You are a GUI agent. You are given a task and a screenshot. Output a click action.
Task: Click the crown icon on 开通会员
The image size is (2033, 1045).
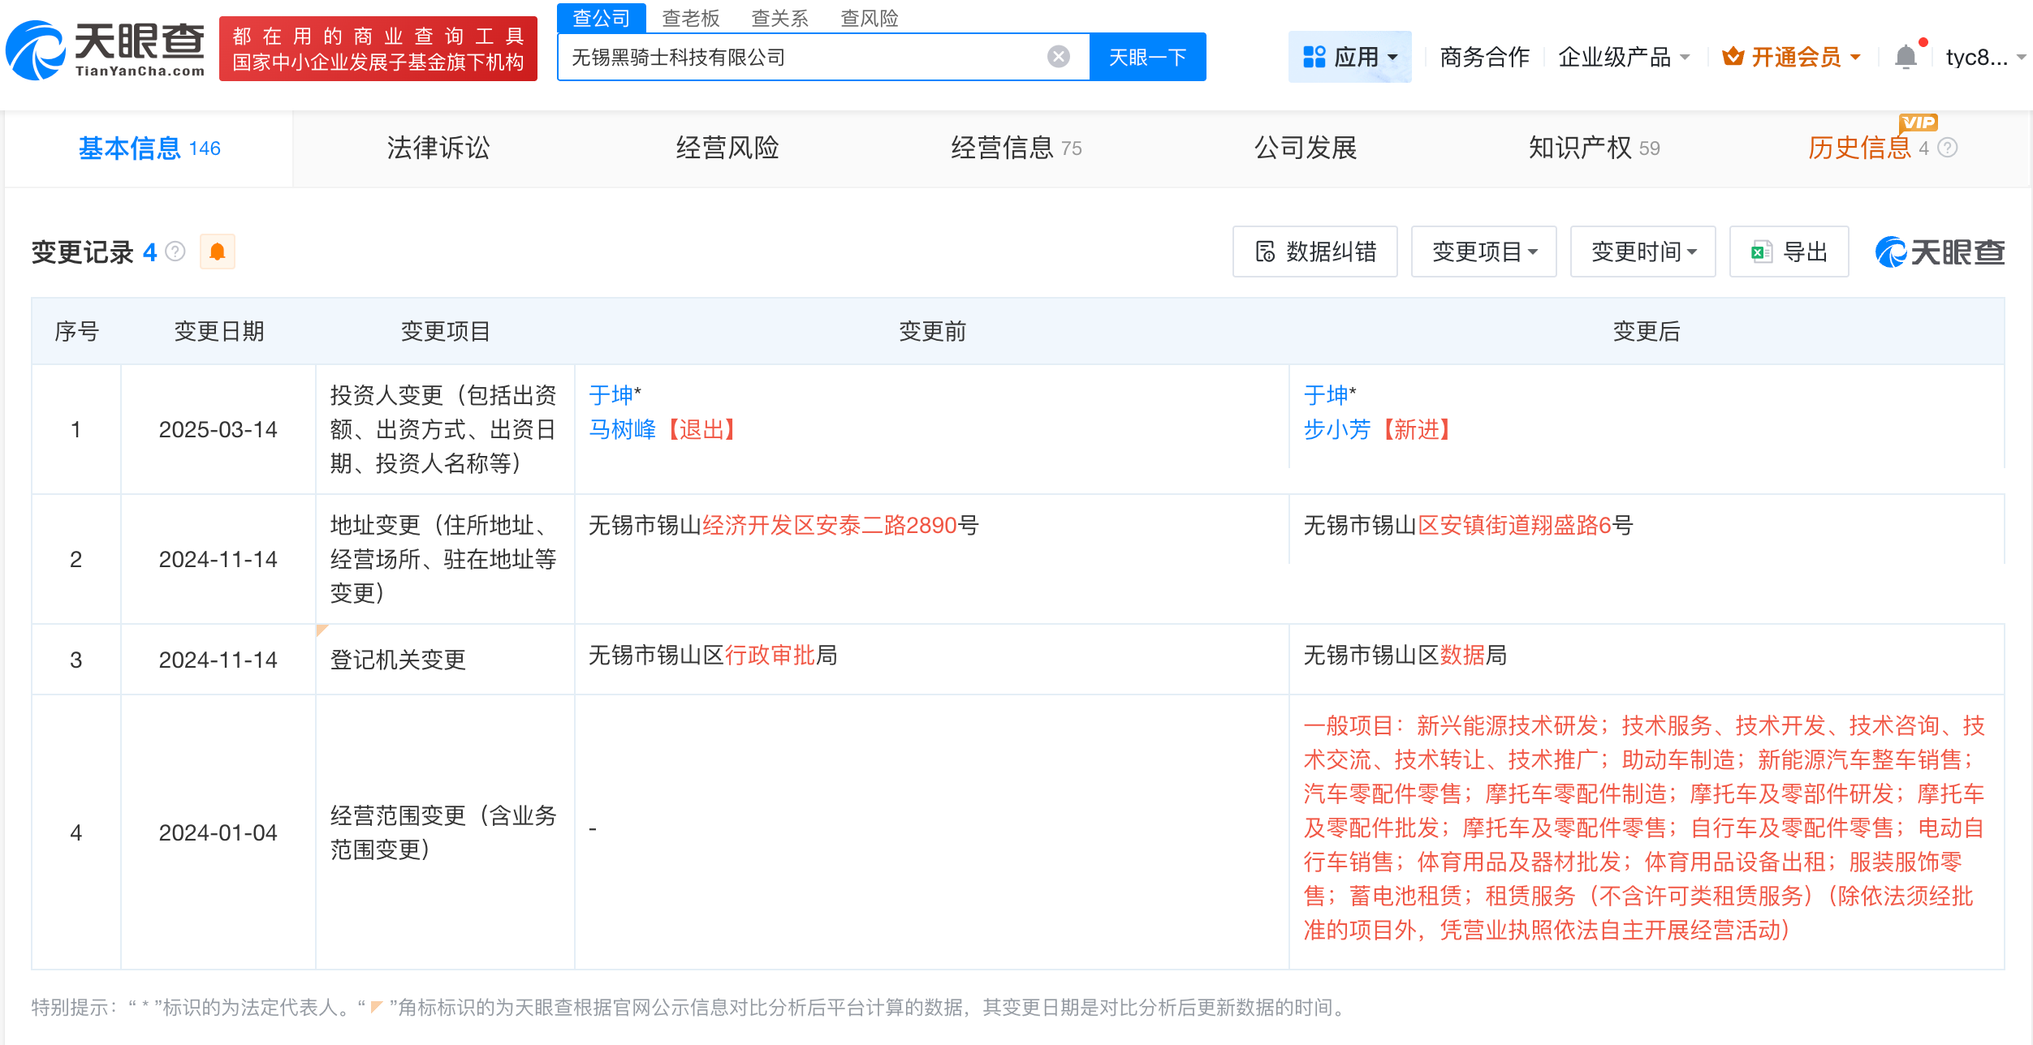[x=1733, y=57]
